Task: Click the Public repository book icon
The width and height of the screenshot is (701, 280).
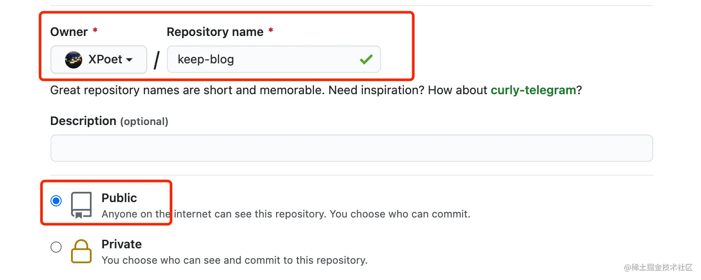Action: point(81,205)
